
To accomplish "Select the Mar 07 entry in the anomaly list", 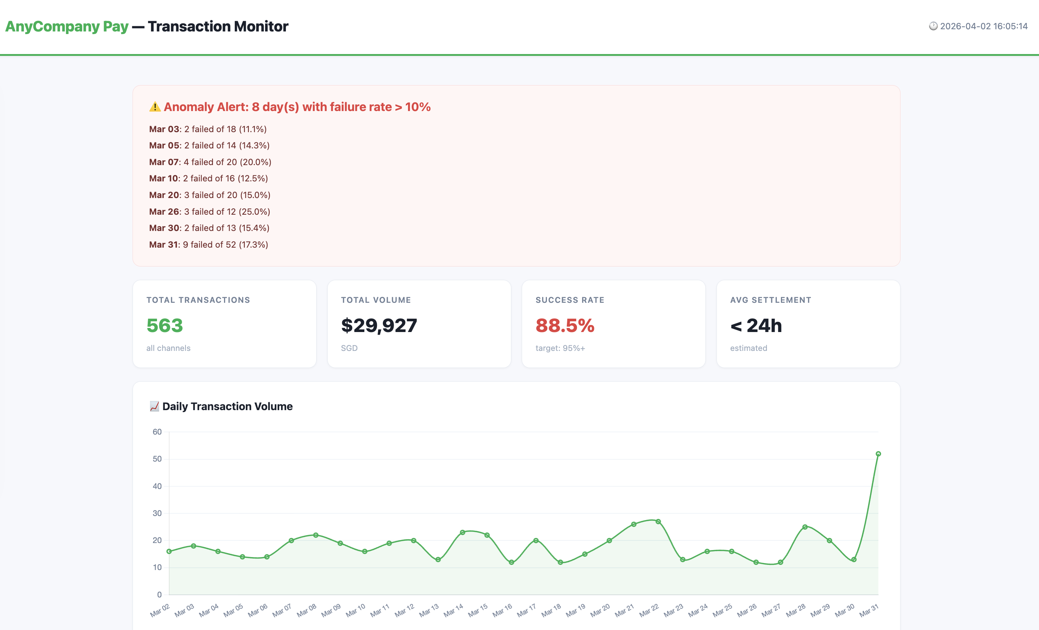I will point(210,162).
